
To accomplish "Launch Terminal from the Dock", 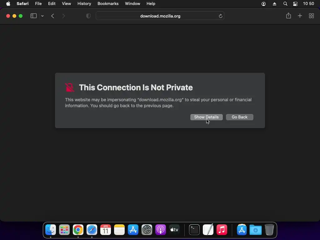I will [x=194, y=230].
